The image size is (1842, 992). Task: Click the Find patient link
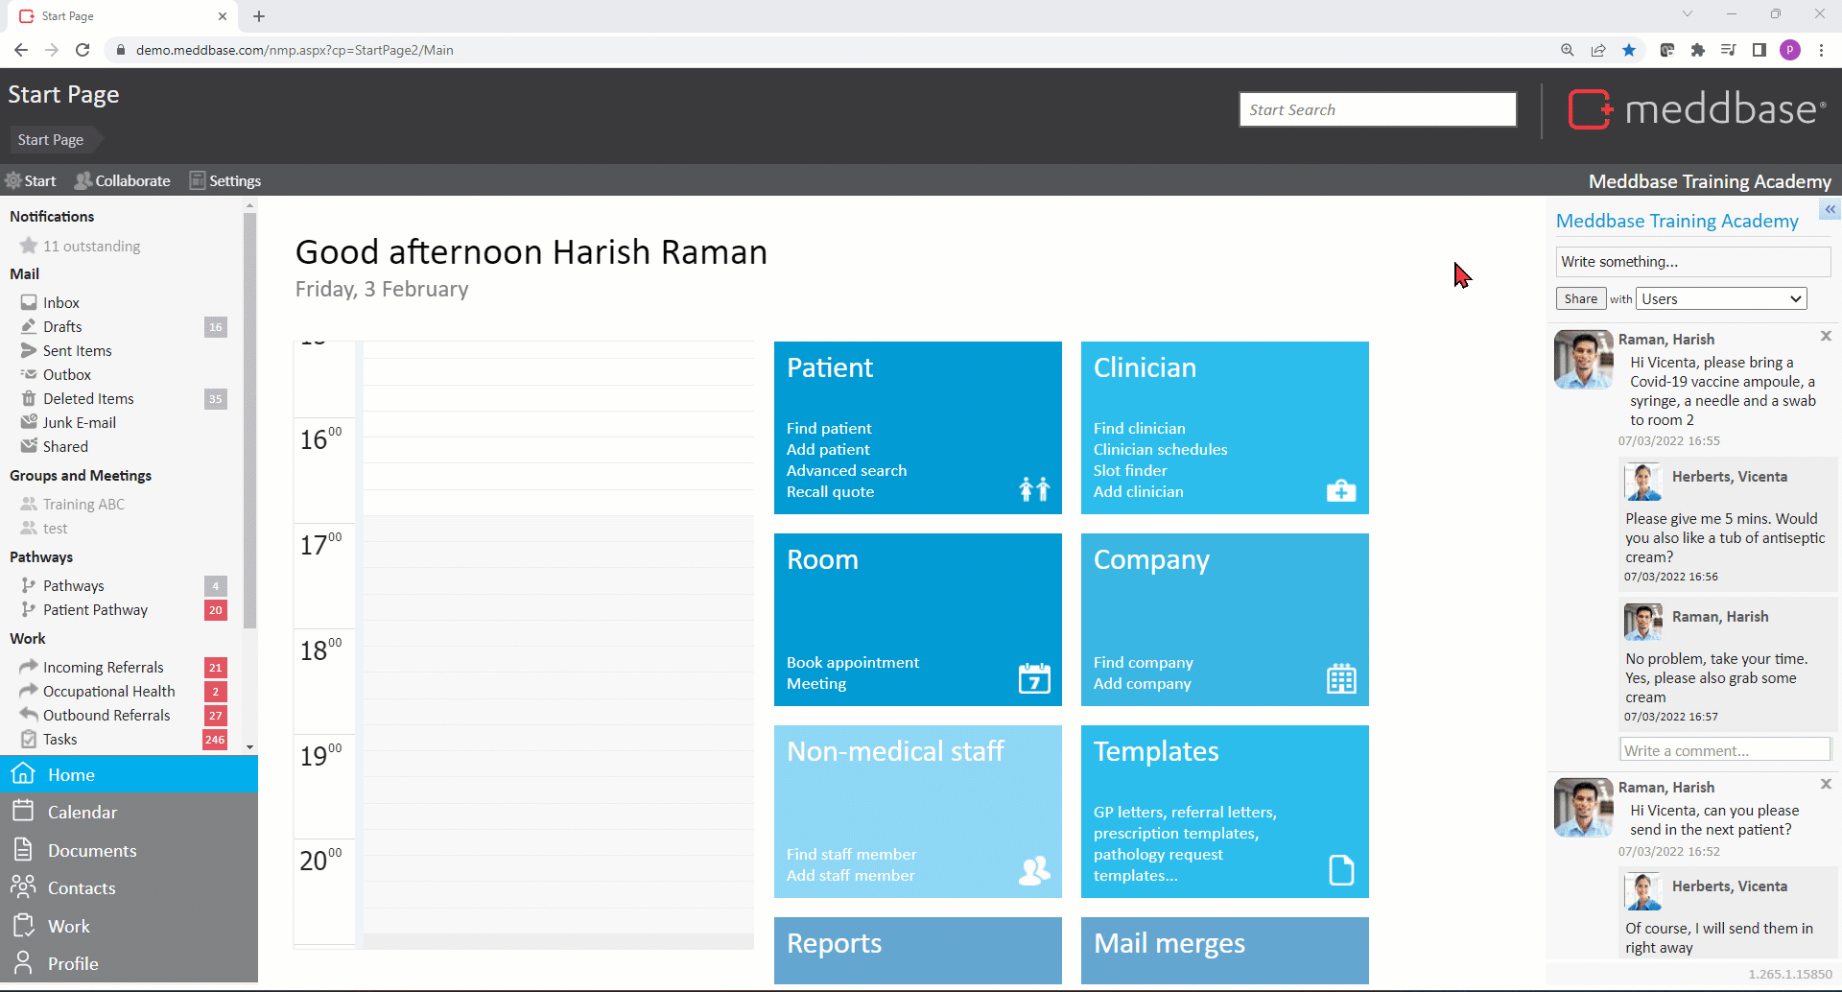coord(829,428)
